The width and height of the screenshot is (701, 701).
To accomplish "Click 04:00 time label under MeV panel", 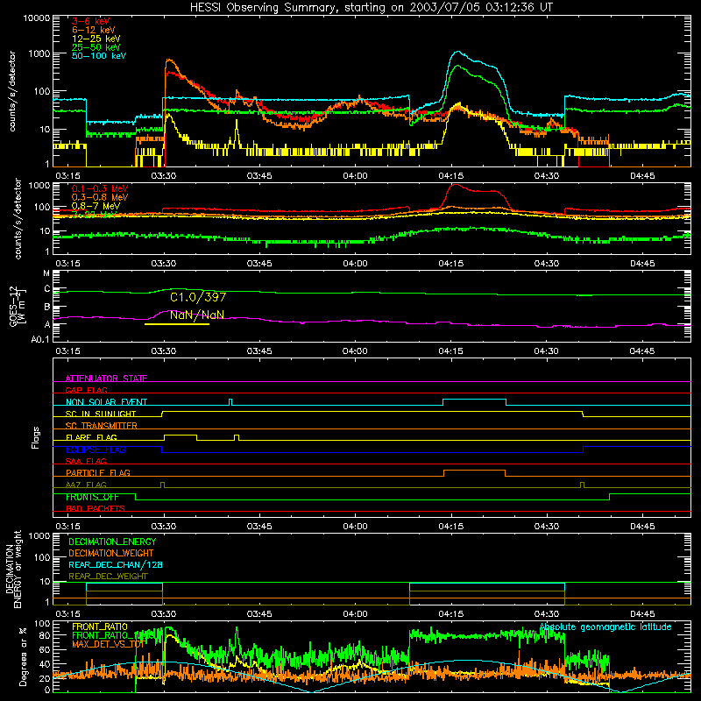I will [x=356, y=264].
